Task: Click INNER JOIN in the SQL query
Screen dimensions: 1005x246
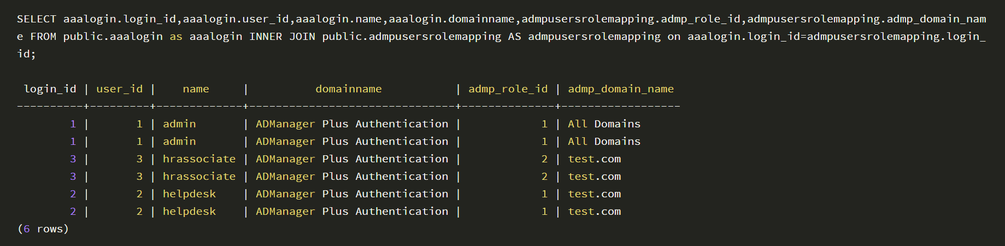Action: (282, 37)
